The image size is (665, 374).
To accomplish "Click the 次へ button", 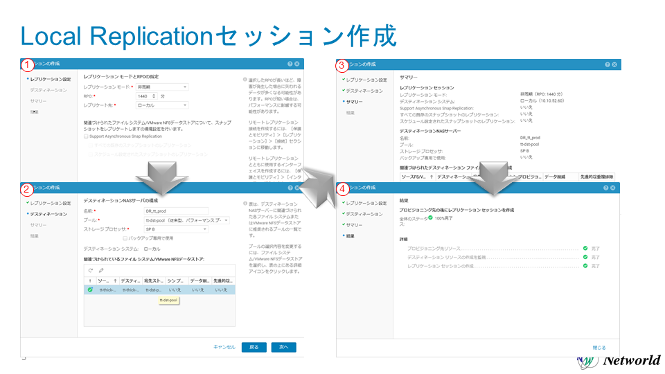I will click(284, 347).
